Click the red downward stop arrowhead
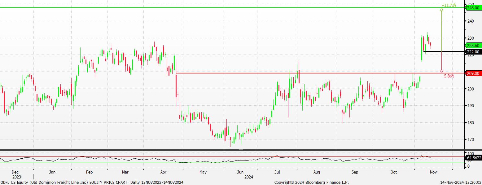Screen dimensions: 482x185 click(x=441, y=71)
